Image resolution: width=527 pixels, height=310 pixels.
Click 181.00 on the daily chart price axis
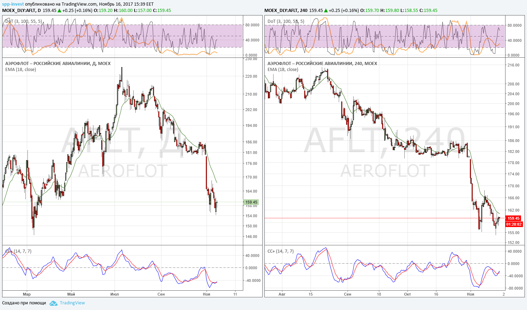251,153
